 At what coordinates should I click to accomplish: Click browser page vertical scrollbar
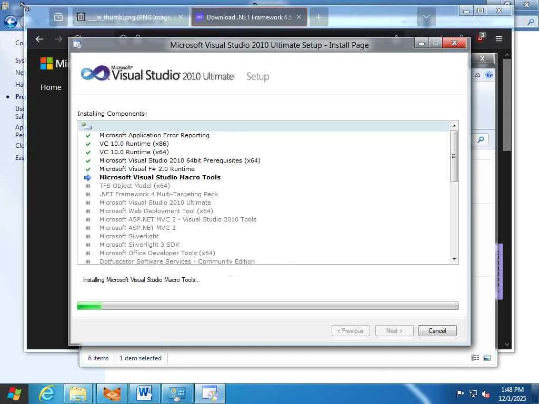pyautogui.click(x=507, y=104)
